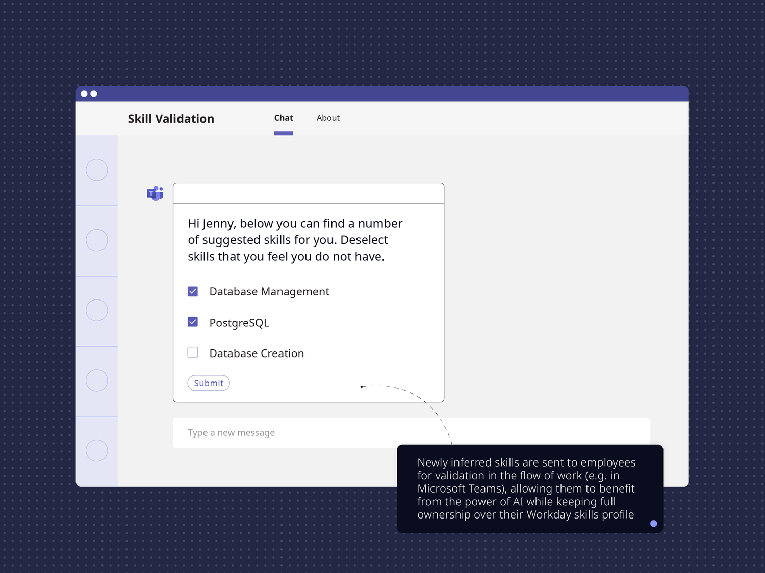Open the Microsoft Teams app icon
Image resolution: width=765 pixels, height=573 pixels.
[155, 194]
